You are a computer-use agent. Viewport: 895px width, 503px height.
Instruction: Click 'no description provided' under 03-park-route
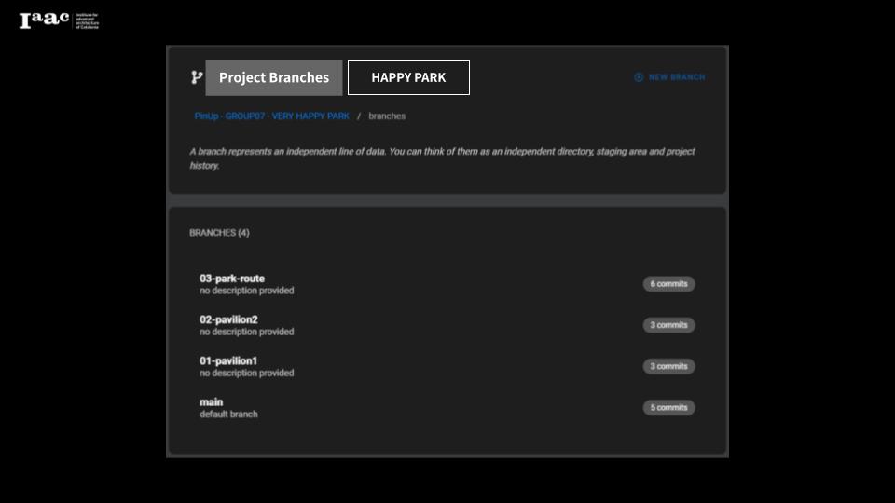click(246, 291)
